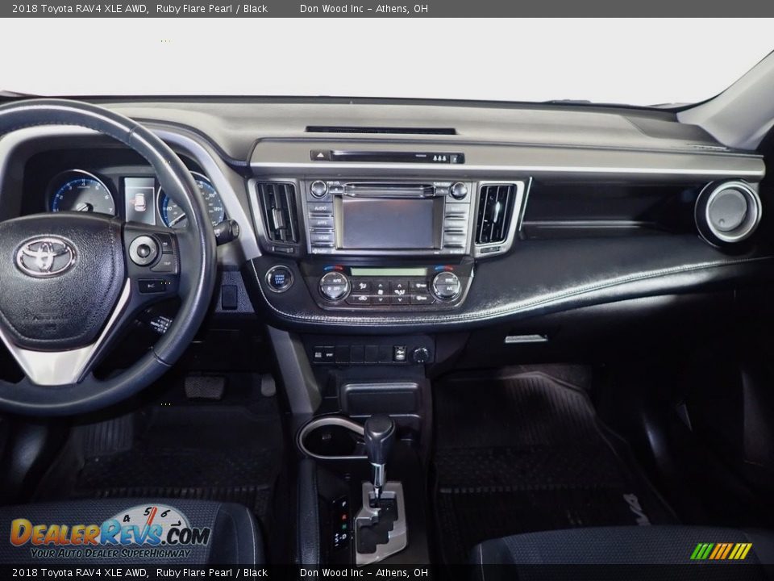Click the round passenger-side air vent
Screen dimensions: 774x581
pos(728,211)
